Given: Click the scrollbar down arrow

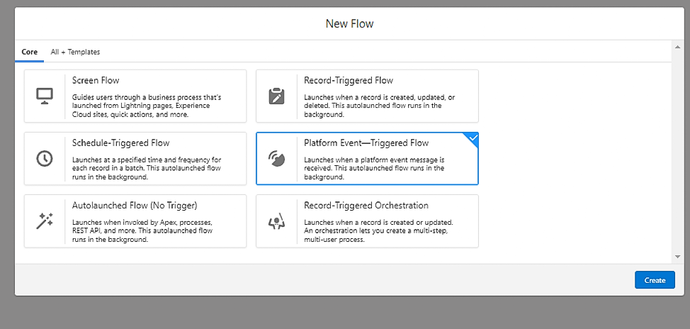Looking at the screenshot, I should point(677,256).
